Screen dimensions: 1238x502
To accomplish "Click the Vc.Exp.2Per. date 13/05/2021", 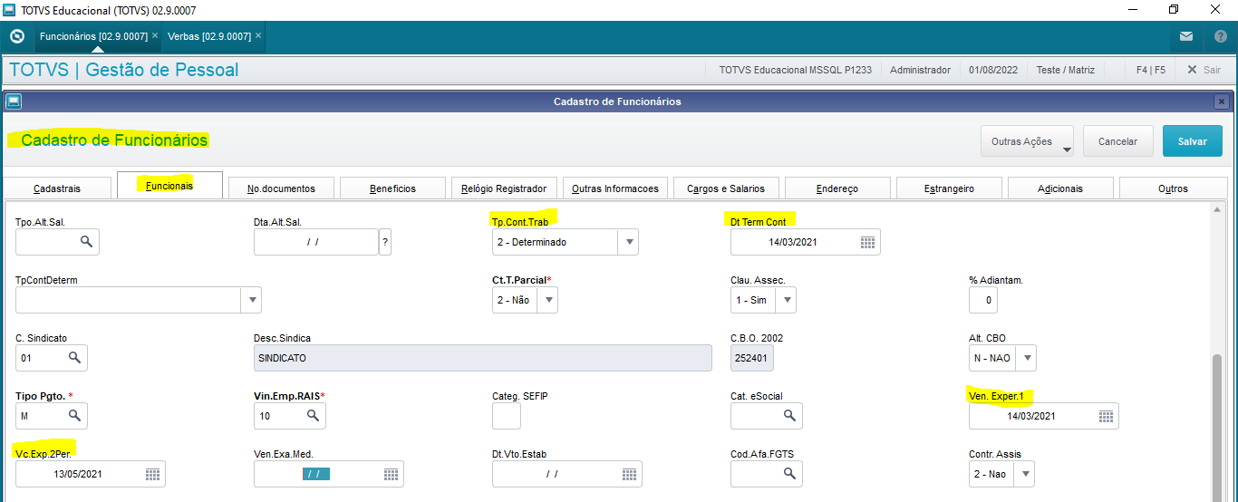I will click(80, 474).
